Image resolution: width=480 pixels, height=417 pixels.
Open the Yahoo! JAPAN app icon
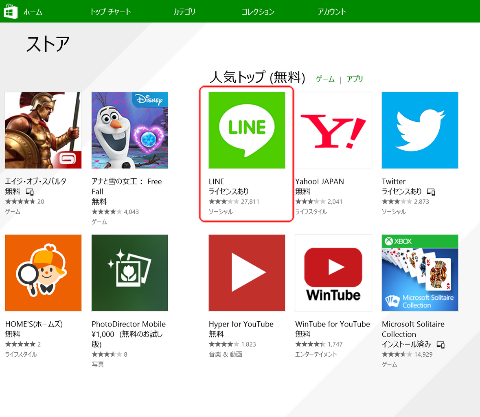pos(333,130)
